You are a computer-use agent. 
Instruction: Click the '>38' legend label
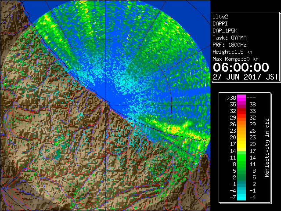tap(231, 98)
